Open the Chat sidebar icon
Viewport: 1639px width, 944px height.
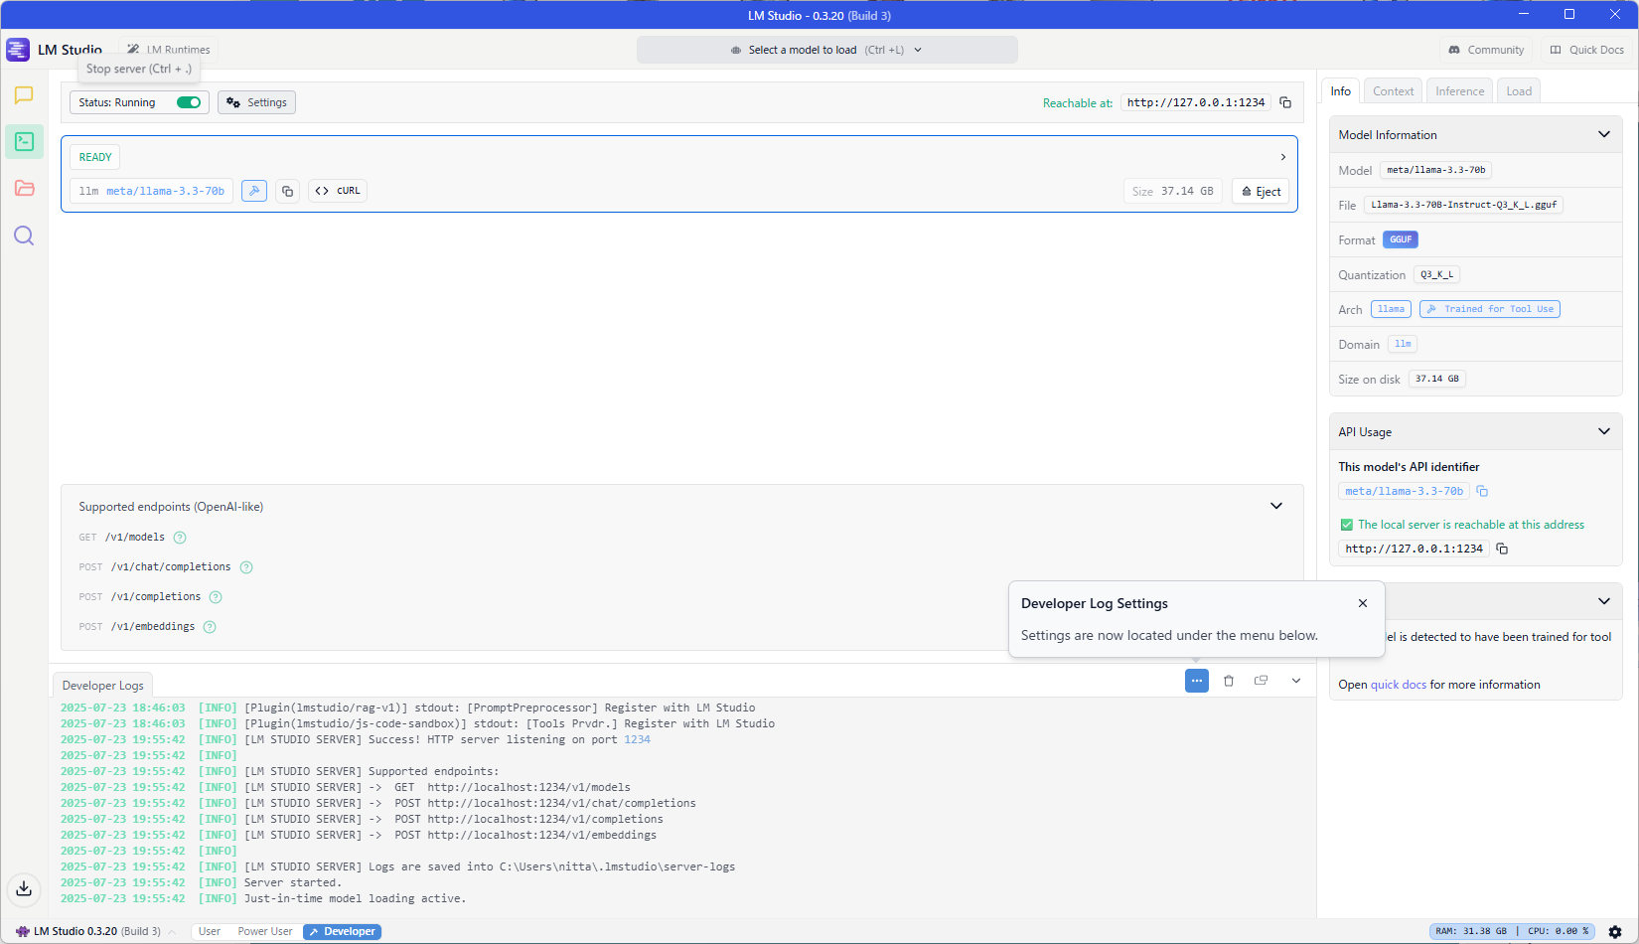[24, 95]
